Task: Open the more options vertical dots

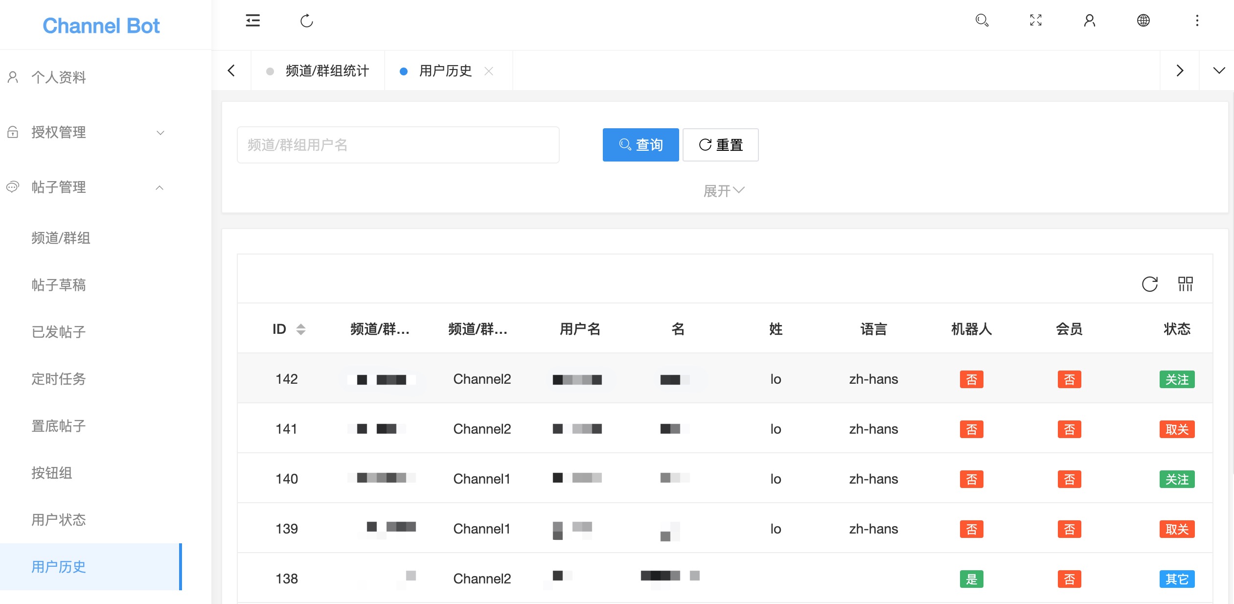Action: click(x=1197, y=20)
